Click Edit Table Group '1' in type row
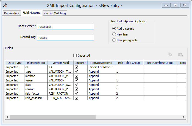 [x=129, y=72]
